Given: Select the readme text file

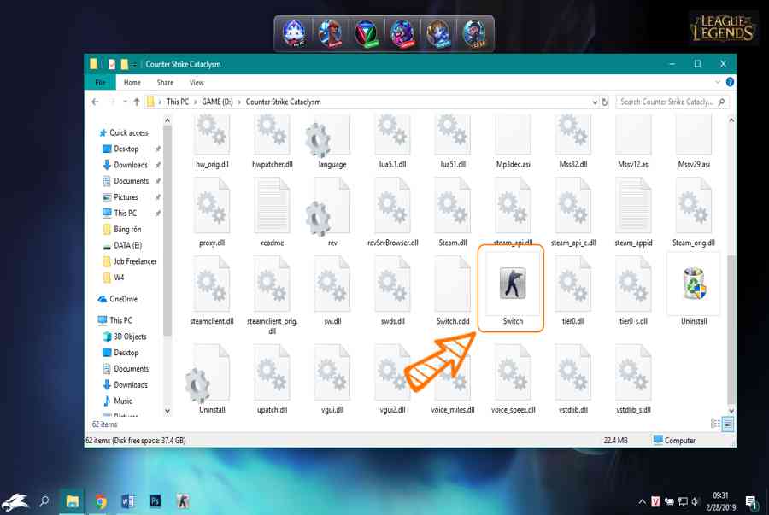Looking at the screenshot, I should pos(273,212).
